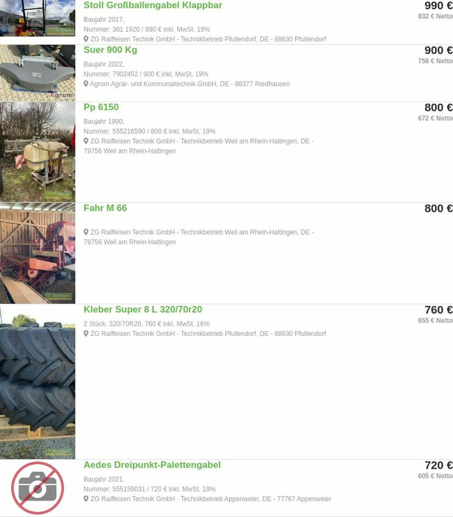Click the Stoll bale fork thumbnail image
The image size is (453, 517).
point(38,18)
